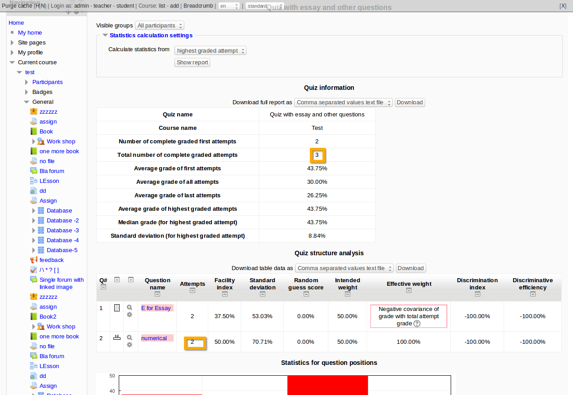Screen dimensions: 573x395
Task: Edit E for Essay question via gear icon
Action: (130, 315)
